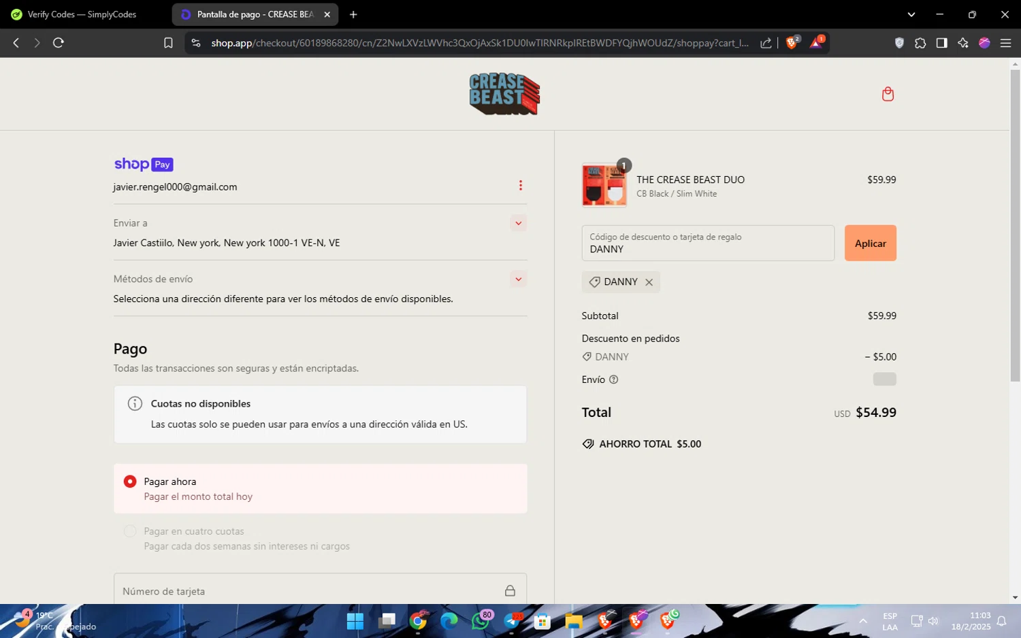The height and width of the screenshot is (638, 1021).
Task: Click the Crease Beast logo
Action: (x=504, y=94)
